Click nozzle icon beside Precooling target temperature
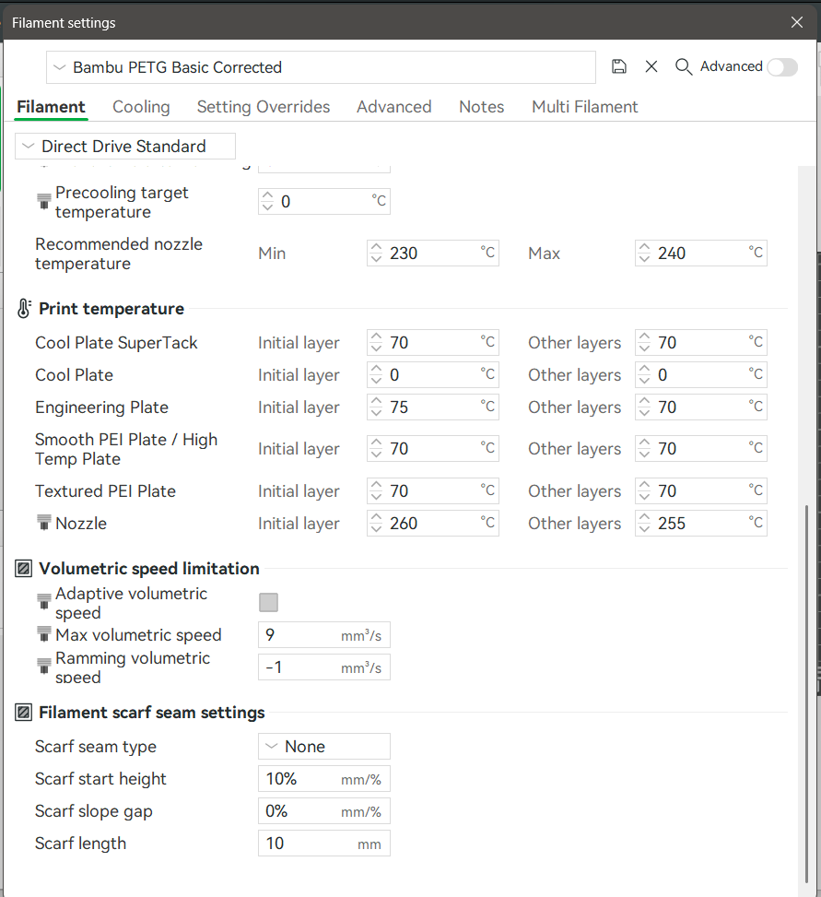This screenshot has width=821, height=897. point(44,201)
